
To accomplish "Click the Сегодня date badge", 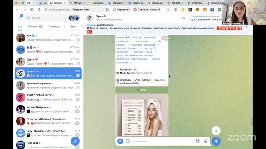I will coord(167,38).
